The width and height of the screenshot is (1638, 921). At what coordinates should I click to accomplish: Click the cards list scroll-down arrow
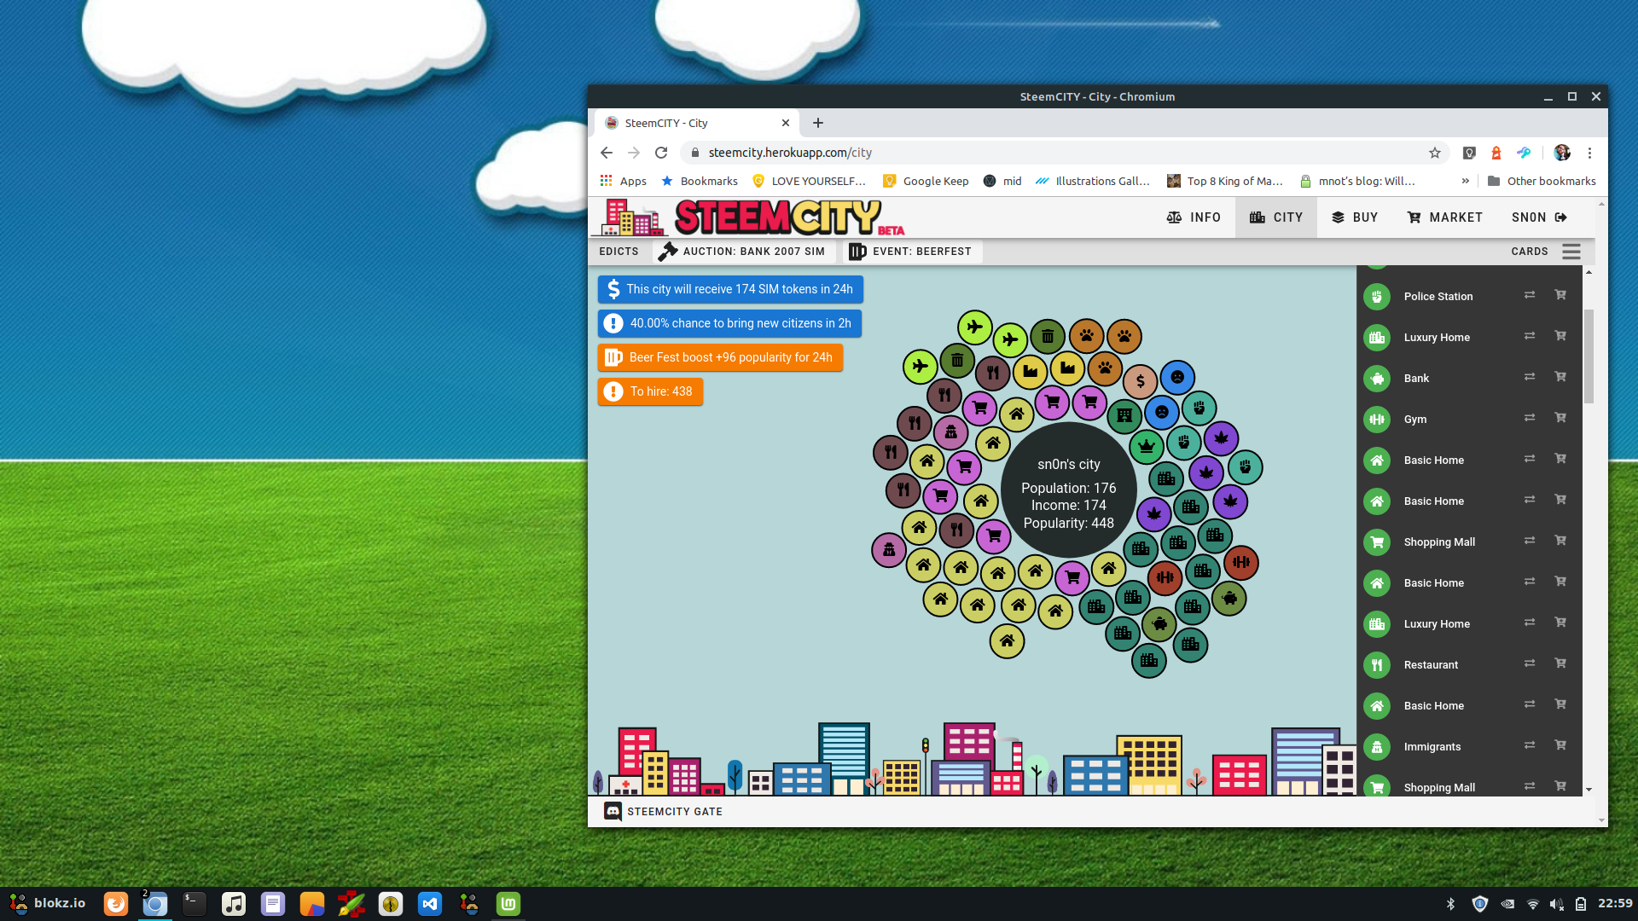click(1589, 790)
